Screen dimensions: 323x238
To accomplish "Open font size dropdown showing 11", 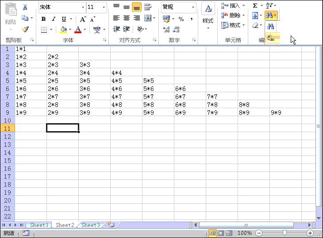I will click(x=104, y=7).
